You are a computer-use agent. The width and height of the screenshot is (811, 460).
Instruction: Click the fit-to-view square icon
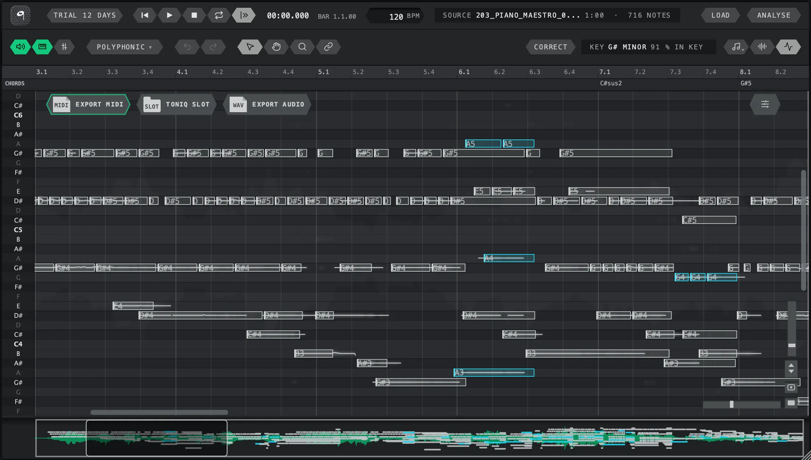click(791, 387)
